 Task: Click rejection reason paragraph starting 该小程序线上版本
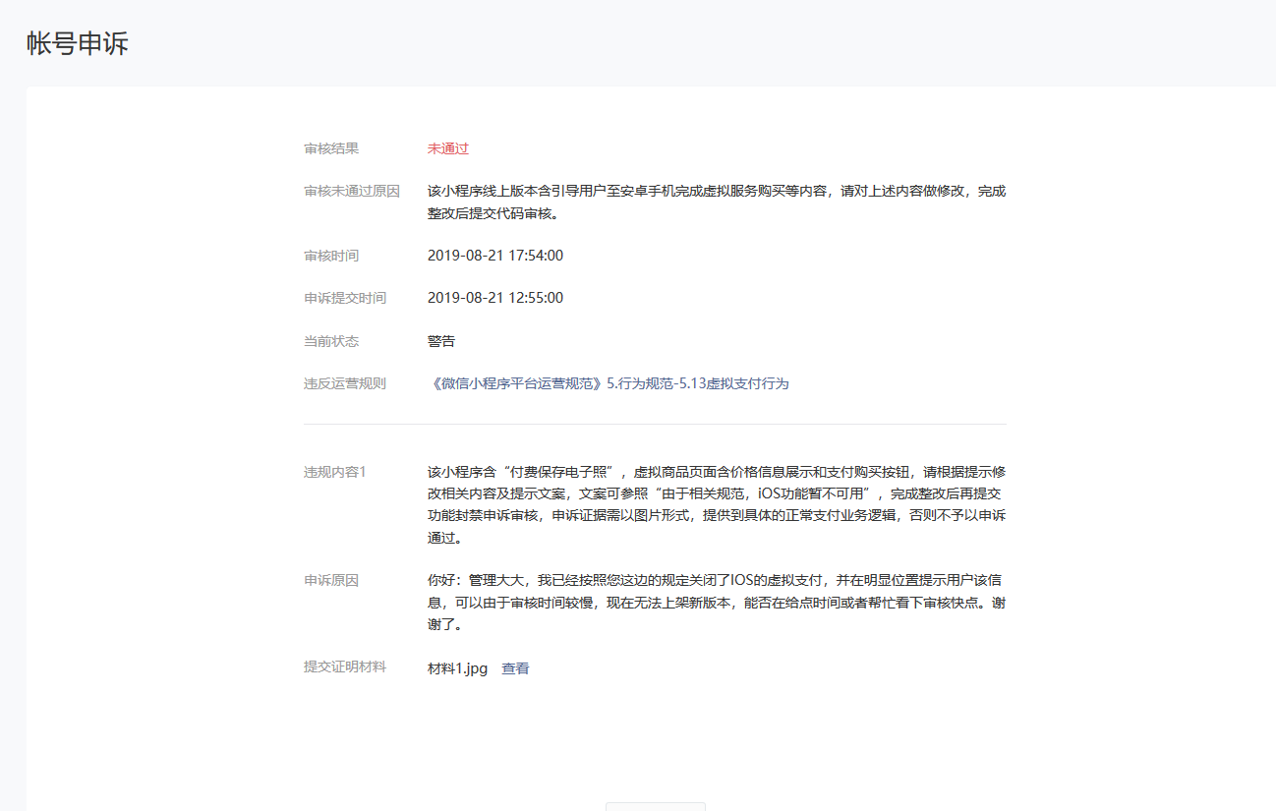click(717, 203)
